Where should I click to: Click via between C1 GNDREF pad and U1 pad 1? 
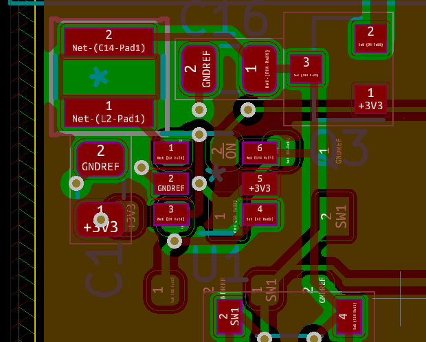142,168
